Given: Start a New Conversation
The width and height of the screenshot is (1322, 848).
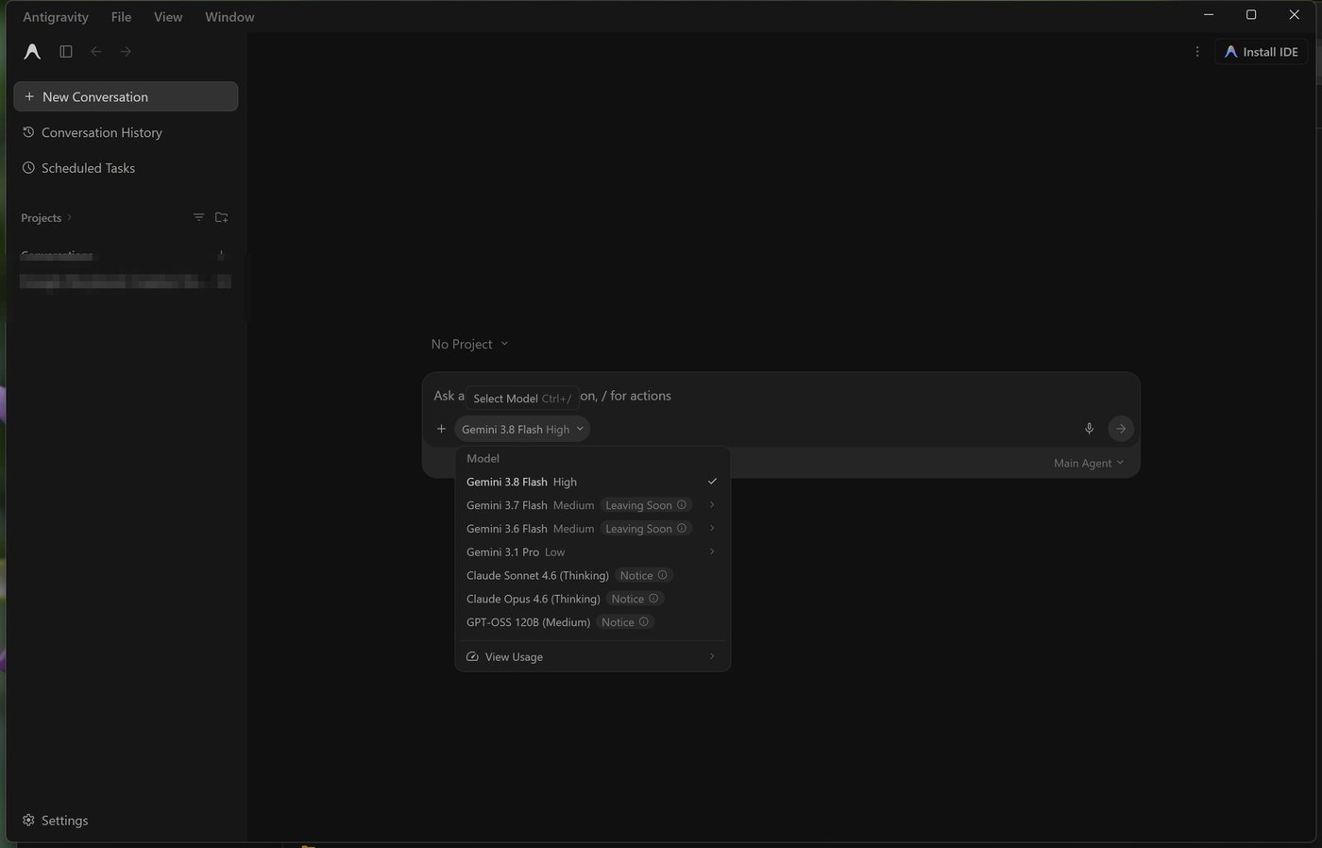Looking at the screenshot, I should click(x=126, y=96).
